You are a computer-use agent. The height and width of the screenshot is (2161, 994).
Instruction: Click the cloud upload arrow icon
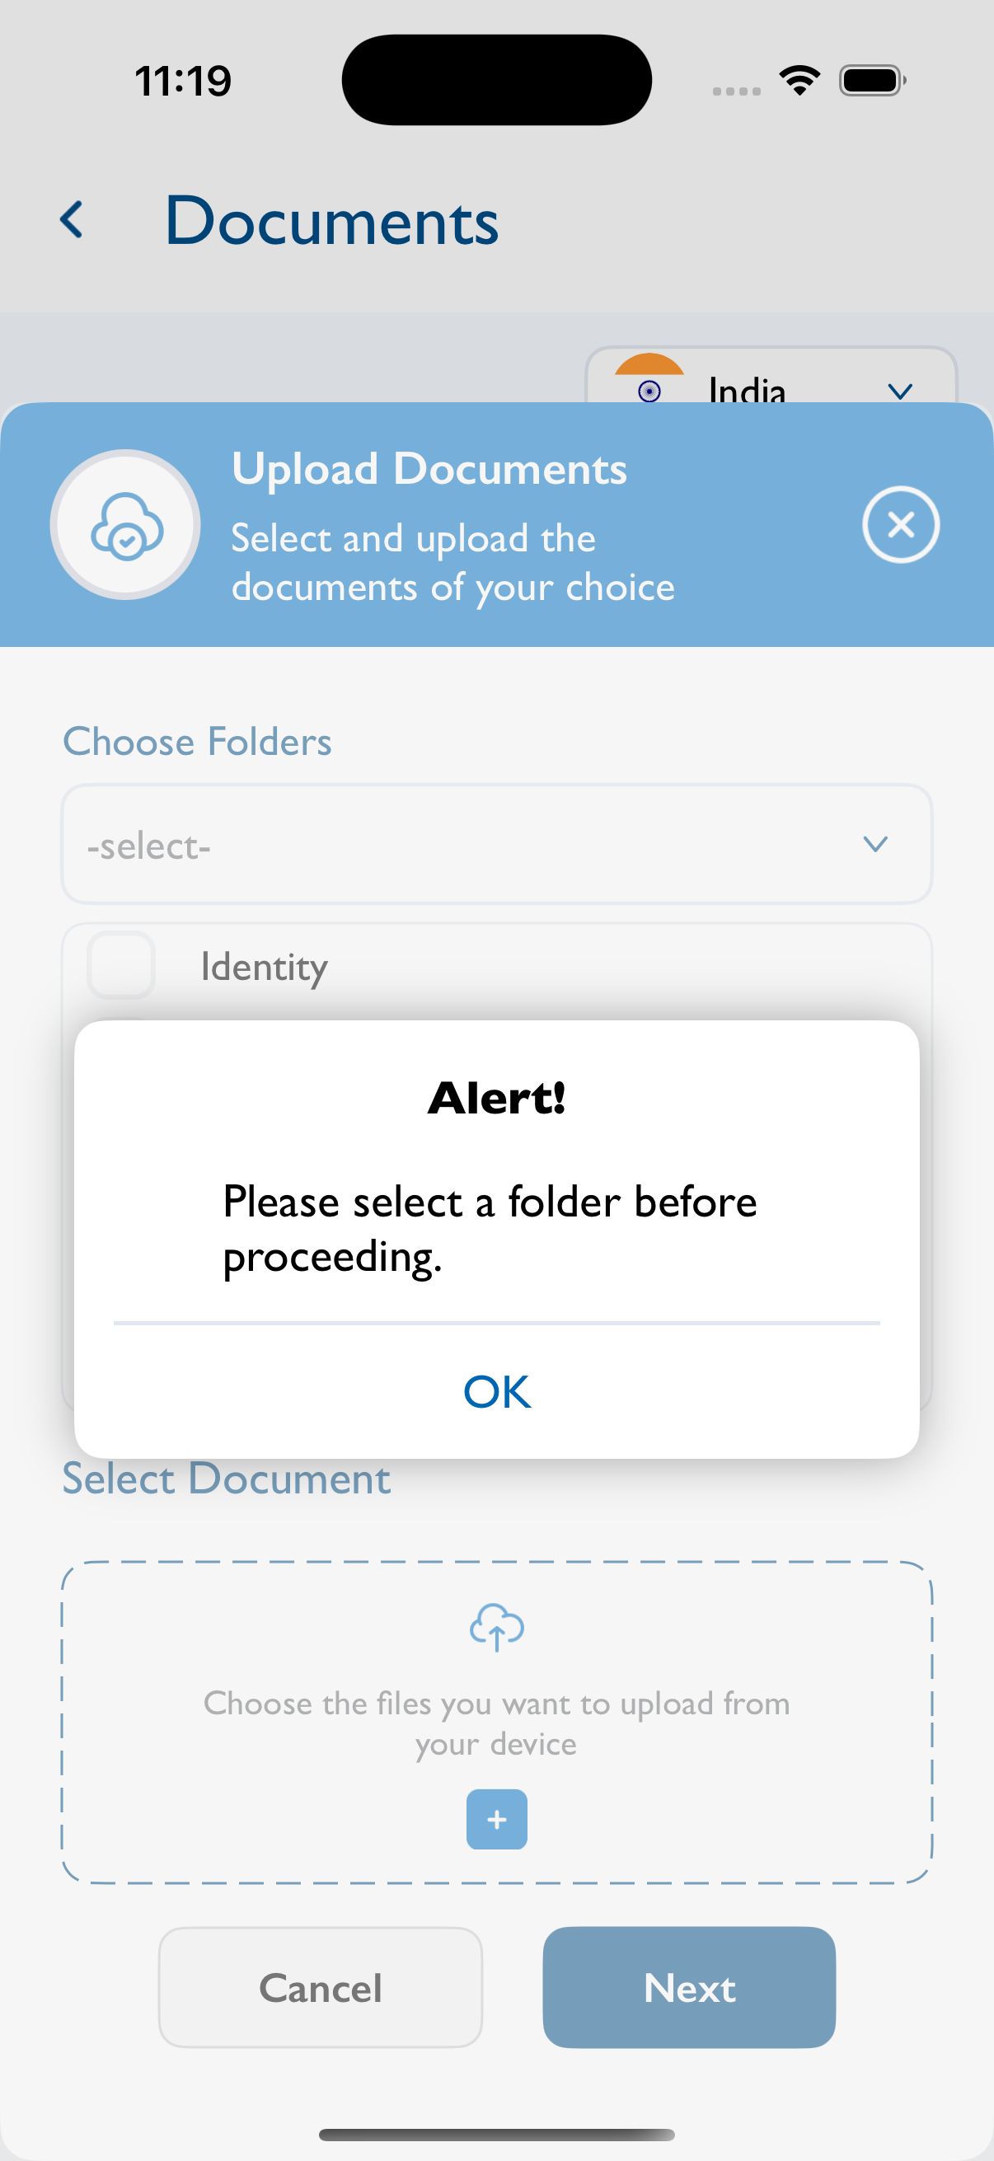tap(496, 1627)
